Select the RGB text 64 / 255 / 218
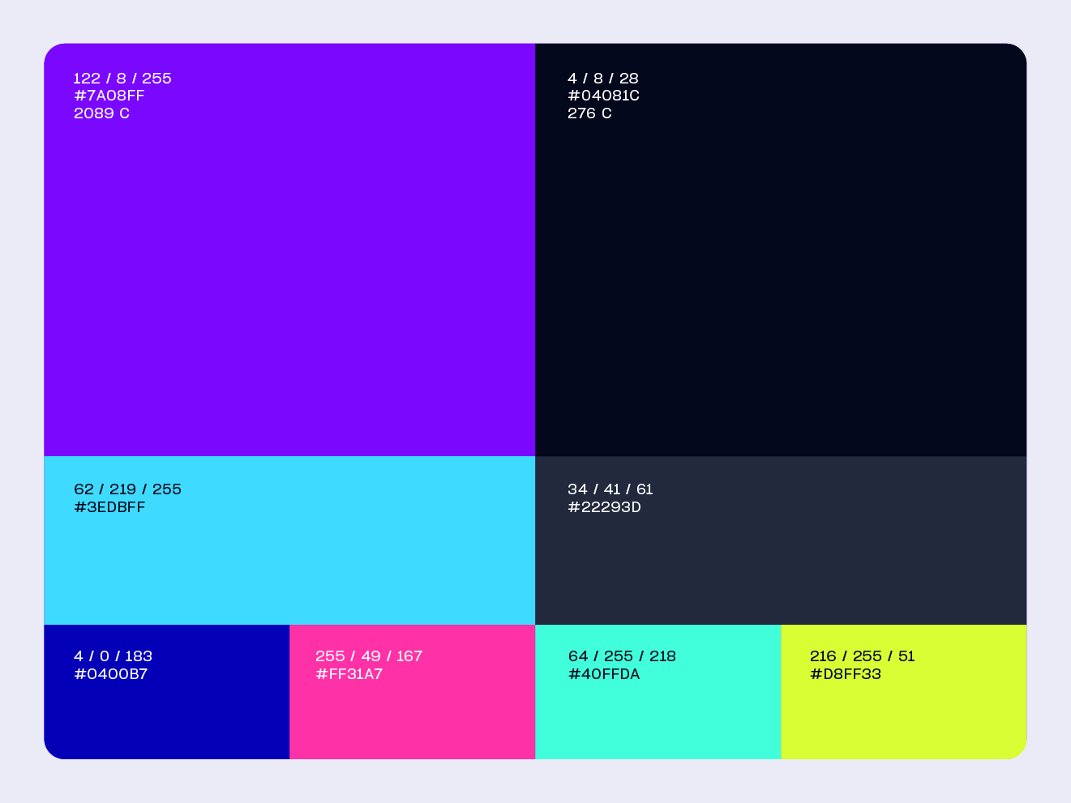Image resolution: width=1071 pixels, height=803 pixels. tap(622, 656)
